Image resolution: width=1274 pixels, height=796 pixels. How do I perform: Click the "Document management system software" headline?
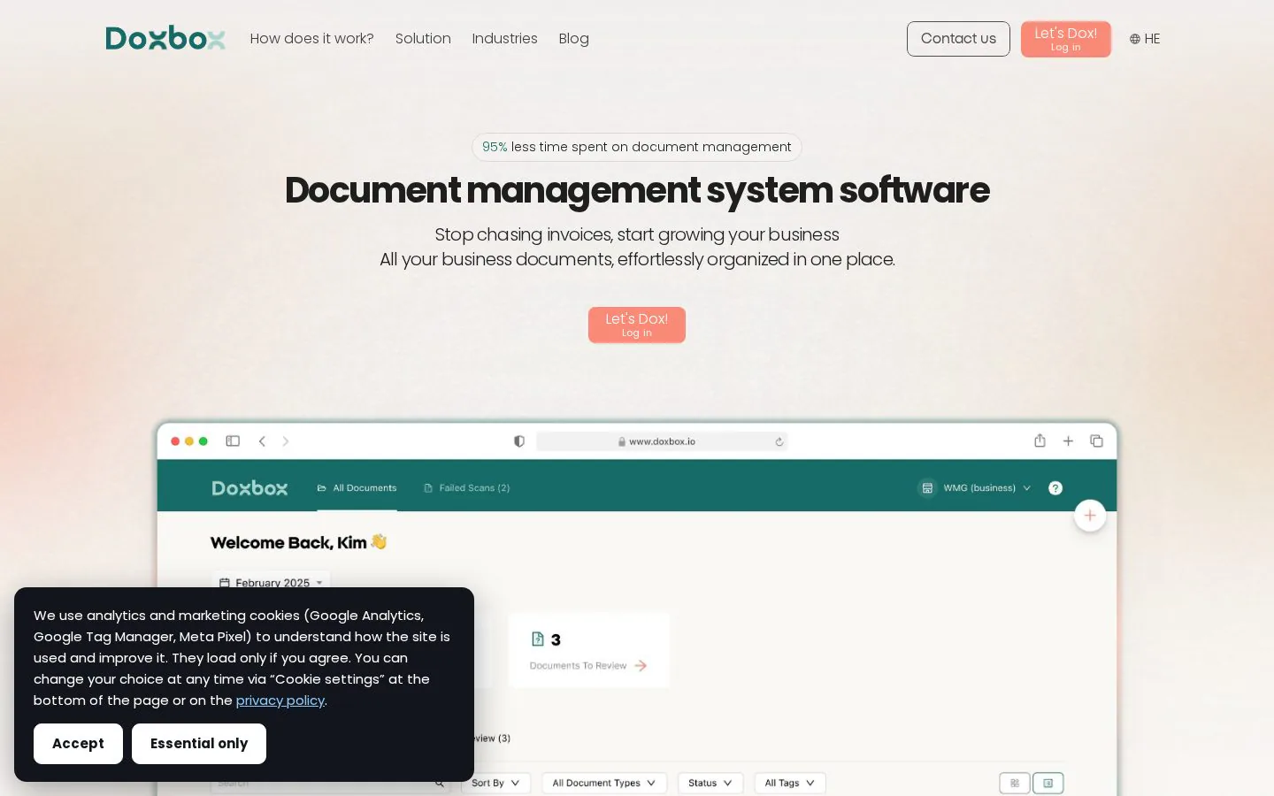click(637, 190)
